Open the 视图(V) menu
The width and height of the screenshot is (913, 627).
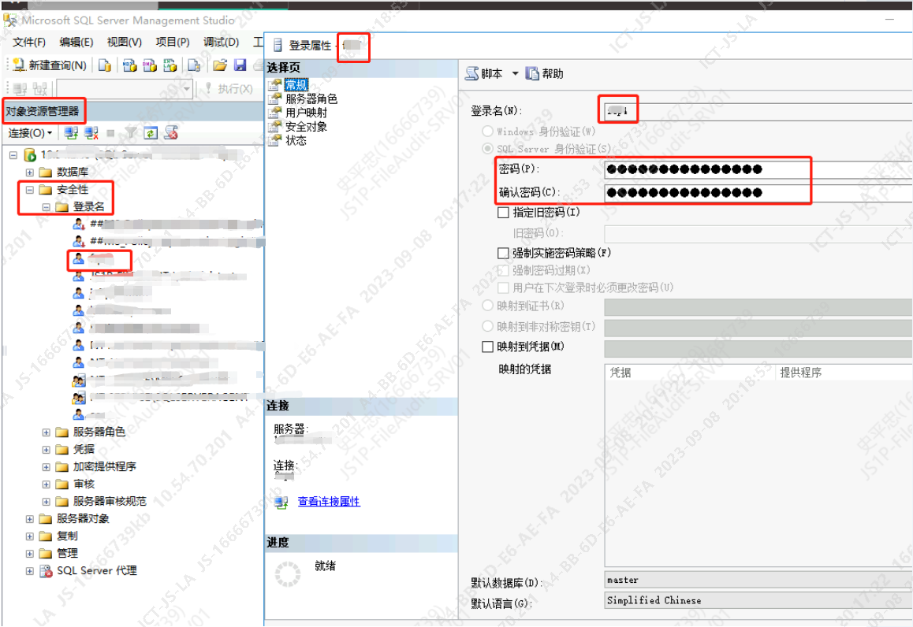tap(124, 43)
